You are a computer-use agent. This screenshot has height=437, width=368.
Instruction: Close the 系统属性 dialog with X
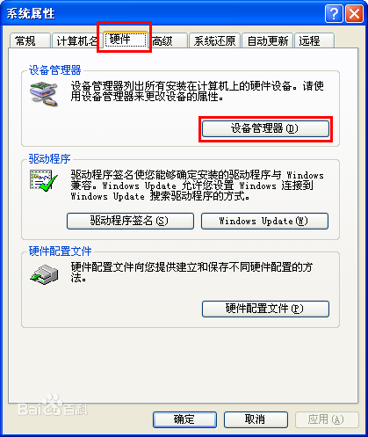click(x=354, y=13)
